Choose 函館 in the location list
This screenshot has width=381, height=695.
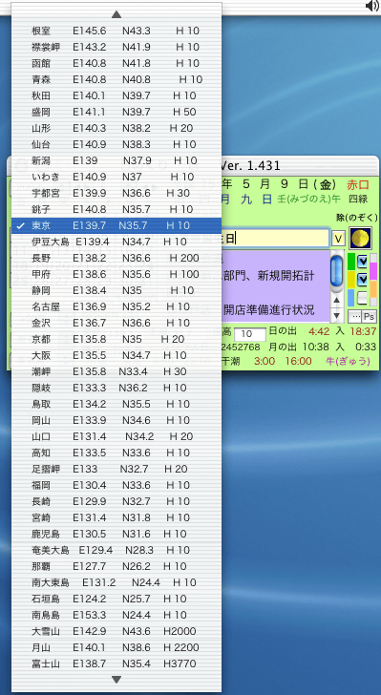116,63
